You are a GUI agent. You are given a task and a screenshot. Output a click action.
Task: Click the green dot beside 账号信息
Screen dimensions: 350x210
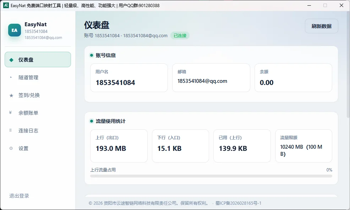tap(92, 55)
